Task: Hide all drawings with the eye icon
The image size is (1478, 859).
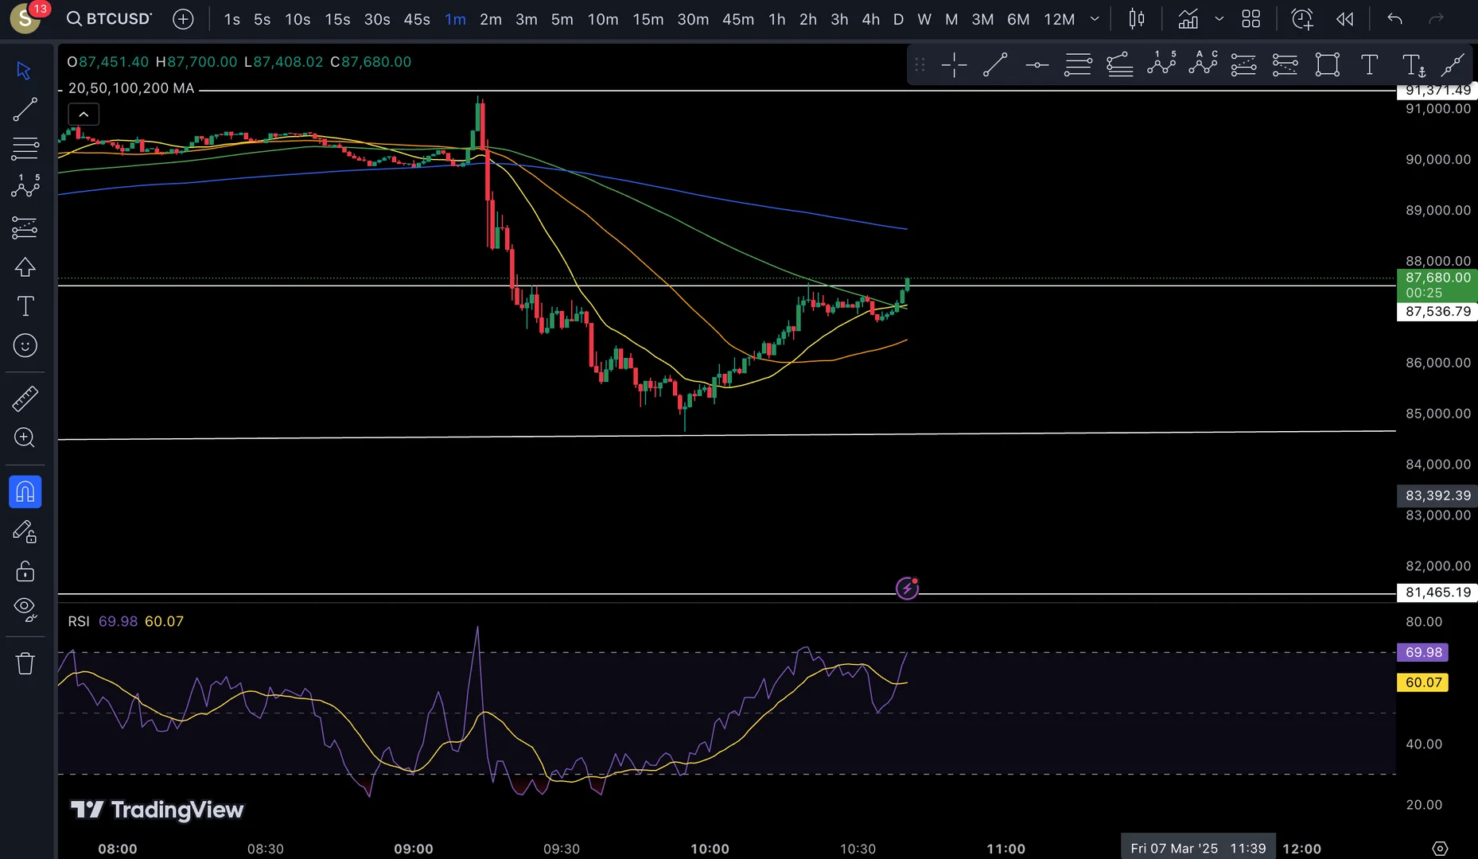Action: point(25,609)
